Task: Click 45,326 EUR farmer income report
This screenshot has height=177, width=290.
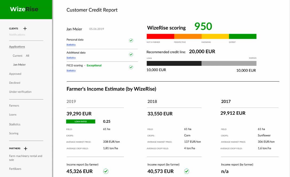Action: (x=80, y=171)
